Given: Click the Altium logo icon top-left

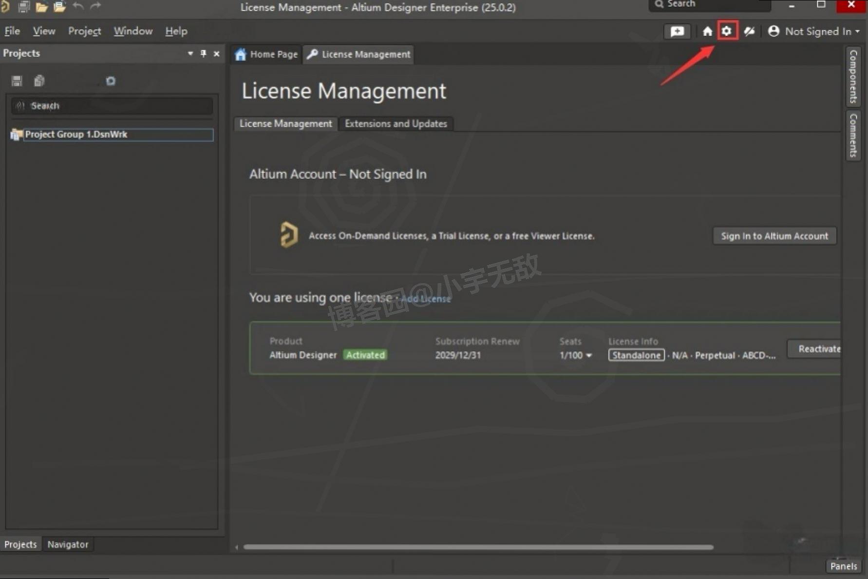Looking at the screenshot, I should tap(6, 7).
